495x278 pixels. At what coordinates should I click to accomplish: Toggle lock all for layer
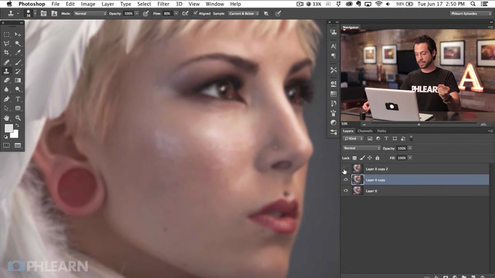377,158
